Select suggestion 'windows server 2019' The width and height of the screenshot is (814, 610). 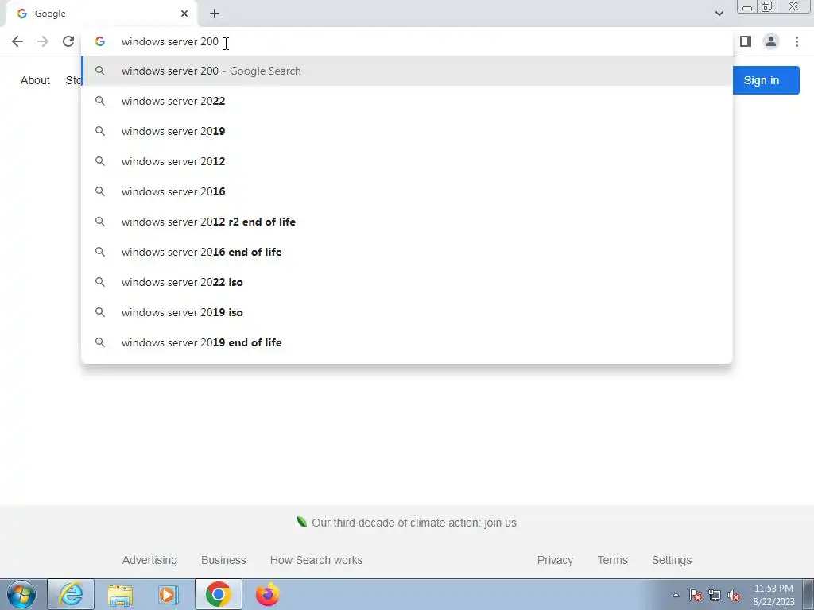tap(407, 131)
